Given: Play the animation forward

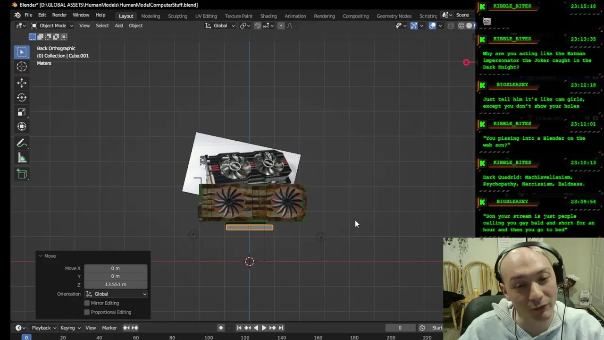Looking at the screenshot, I should pyautogui.click(x=264, y=328).
